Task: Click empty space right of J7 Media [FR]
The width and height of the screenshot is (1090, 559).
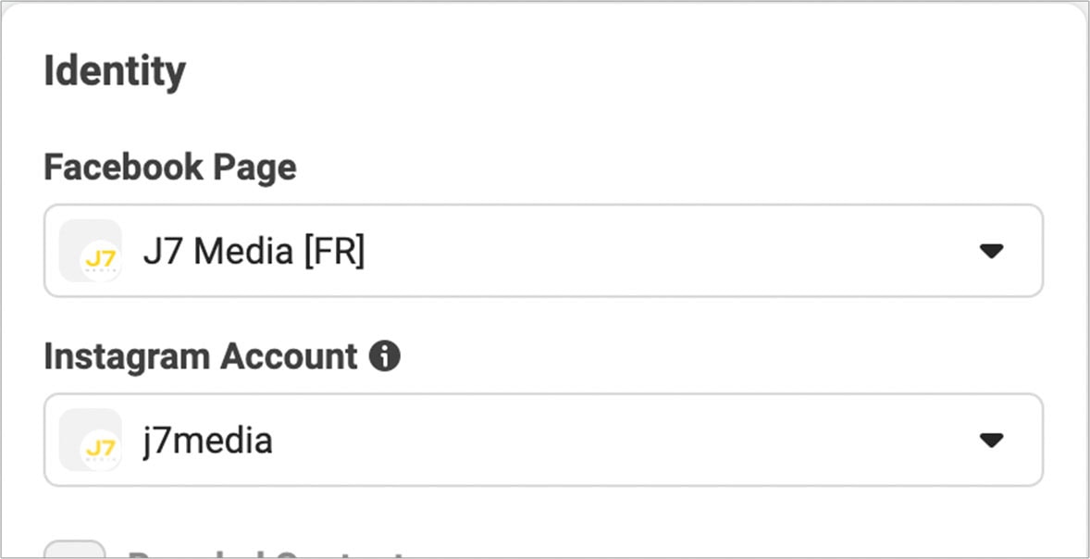Action: click(x=648, y=251)
